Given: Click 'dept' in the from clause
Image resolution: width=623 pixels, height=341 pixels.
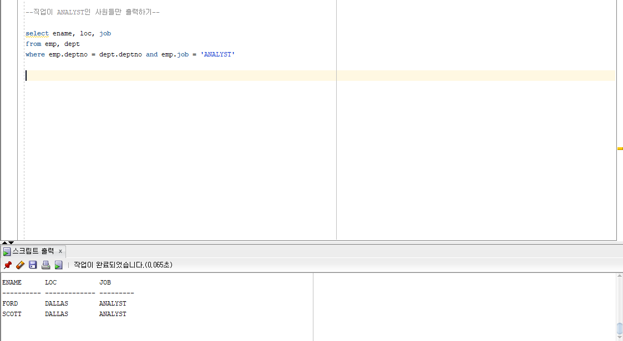Looking at the screenshot, I should pos(72,44).
